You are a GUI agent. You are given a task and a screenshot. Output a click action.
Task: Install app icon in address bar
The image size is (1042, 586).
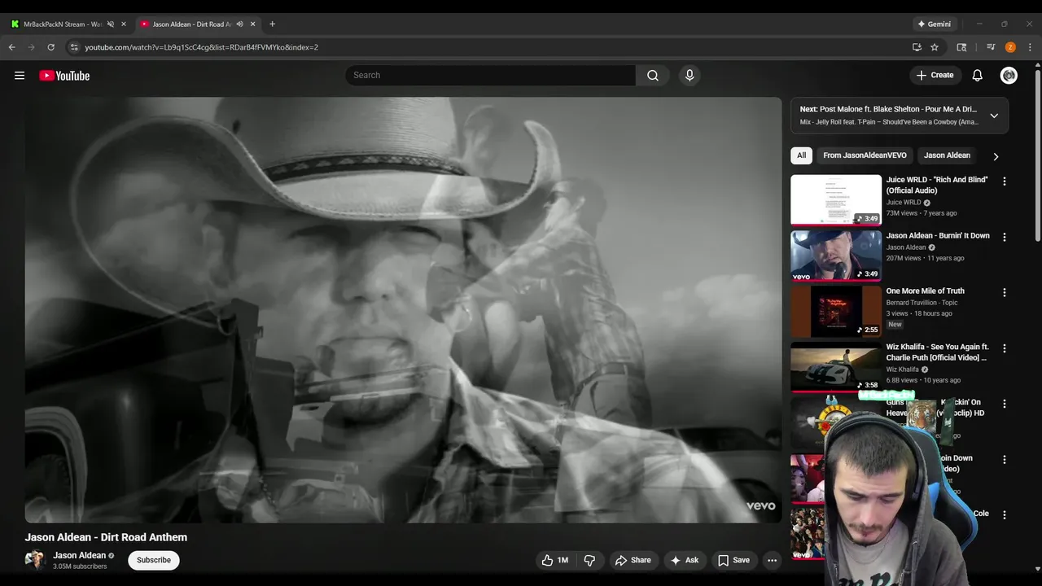pos(917,47)
